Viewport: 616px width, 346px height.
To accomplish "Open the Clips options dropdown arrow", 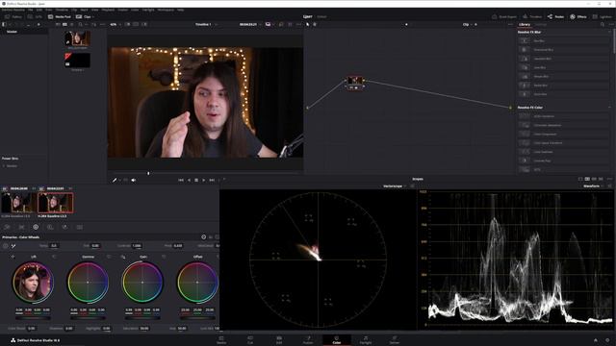I will 93,17.
